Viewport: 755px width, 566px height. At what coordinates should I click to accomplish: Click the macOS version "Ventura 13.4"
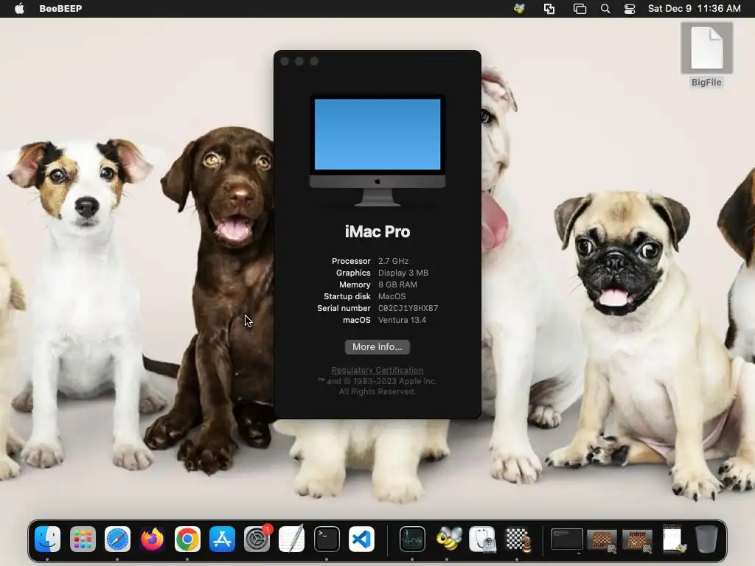pyautogui.click(x=402, y=320)
